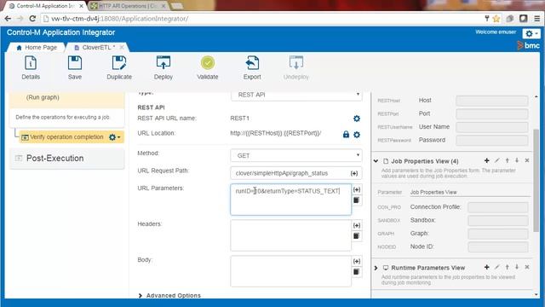This screenshot has height=307, width=545.
Task: Click the Sandbox field
Action: tap(497, 220)
